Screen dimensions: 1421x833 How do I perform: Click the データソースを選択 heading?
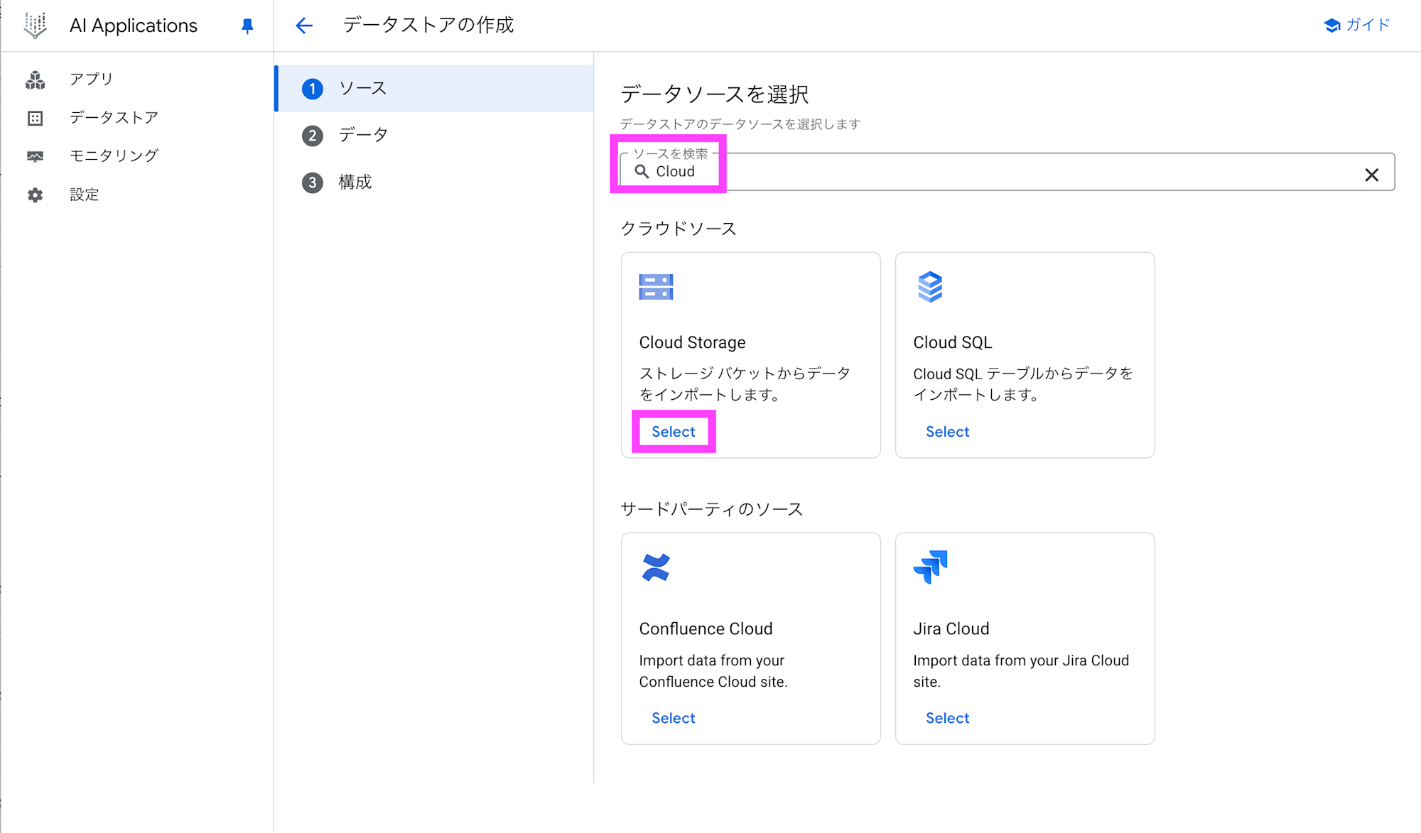pos(715,94)
